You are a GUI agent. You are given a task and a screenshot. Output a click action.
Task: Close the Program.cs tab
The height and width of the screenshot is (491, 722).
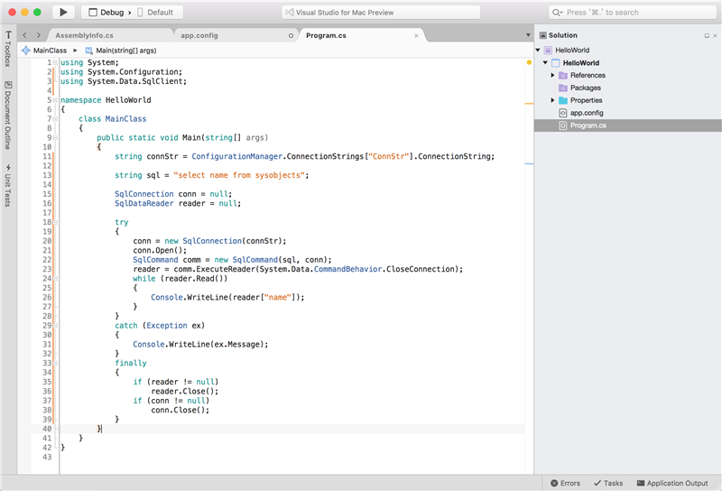pos(416,35)
